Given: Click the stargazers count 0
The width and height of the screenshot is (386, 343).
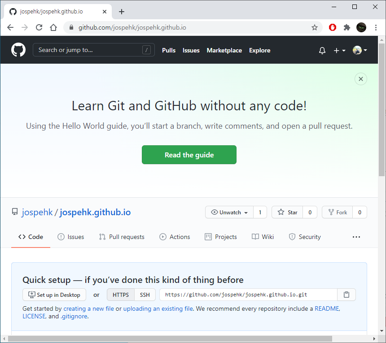Looking at the screenshot, I should click(x=310, y=212).
